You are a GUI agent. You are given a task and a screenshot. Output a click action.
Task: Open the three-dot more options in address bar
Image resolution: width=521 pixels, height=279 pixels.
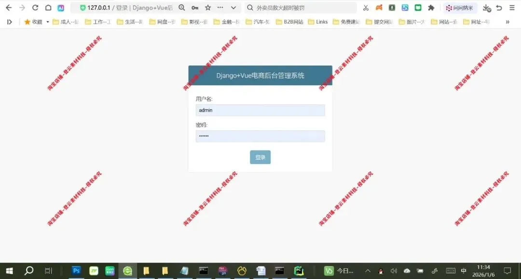[x=220, y=7]
